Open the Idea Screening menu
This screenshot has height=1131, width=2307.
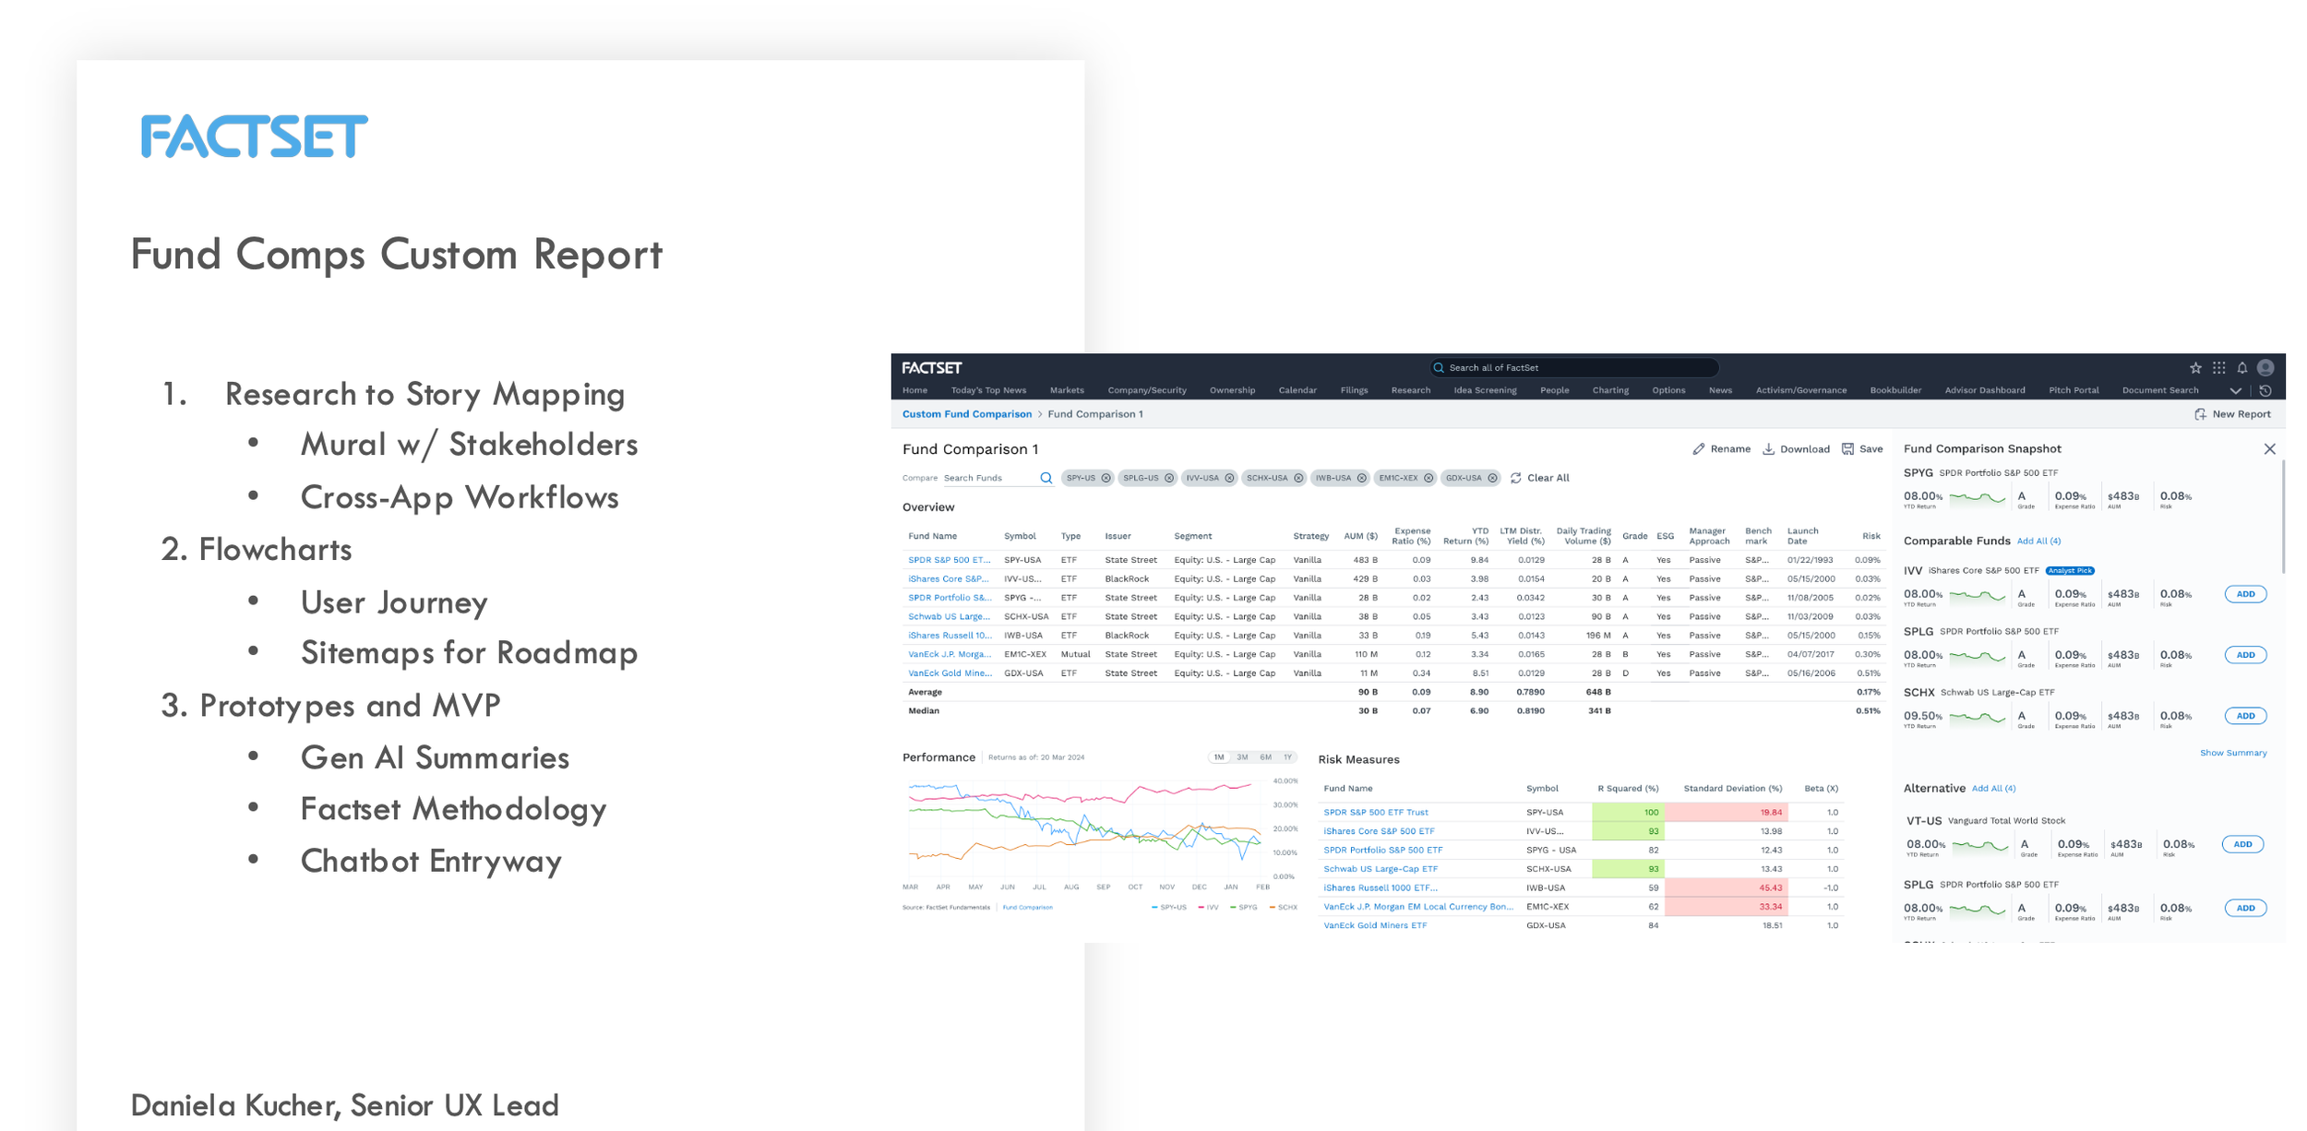1485,390
